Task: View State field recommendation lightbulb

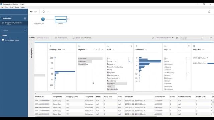Action: 131,46
